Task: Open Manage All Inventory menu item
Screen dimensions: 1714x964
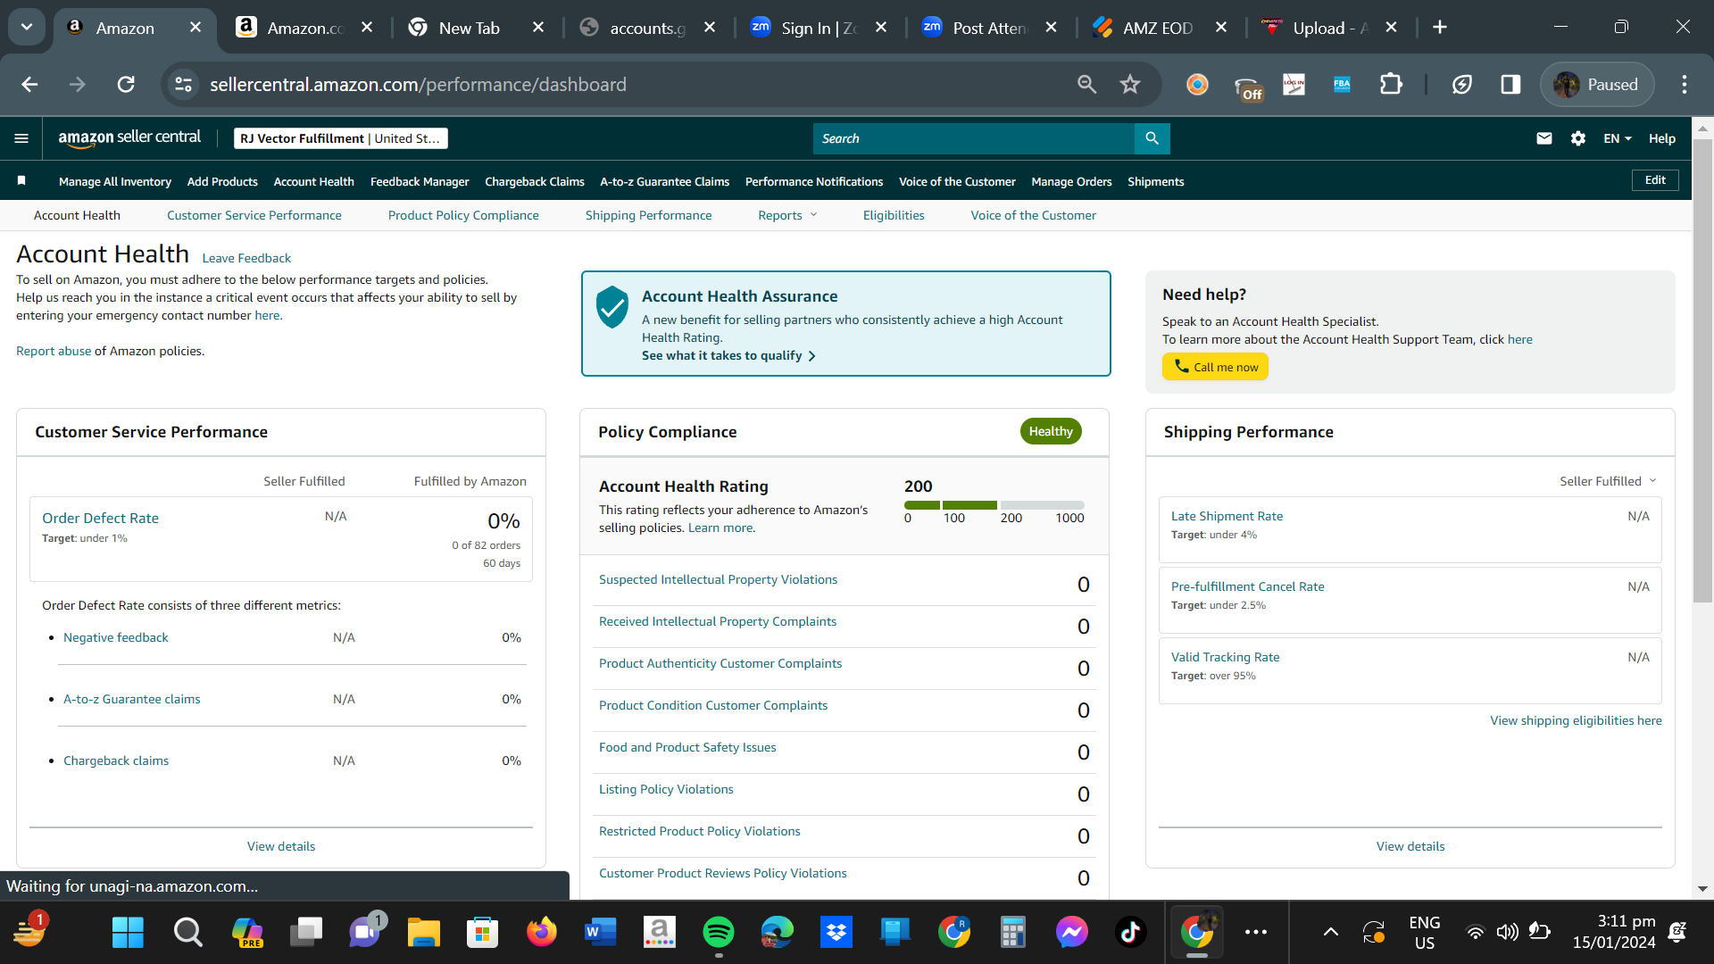Action: point(115,181)
